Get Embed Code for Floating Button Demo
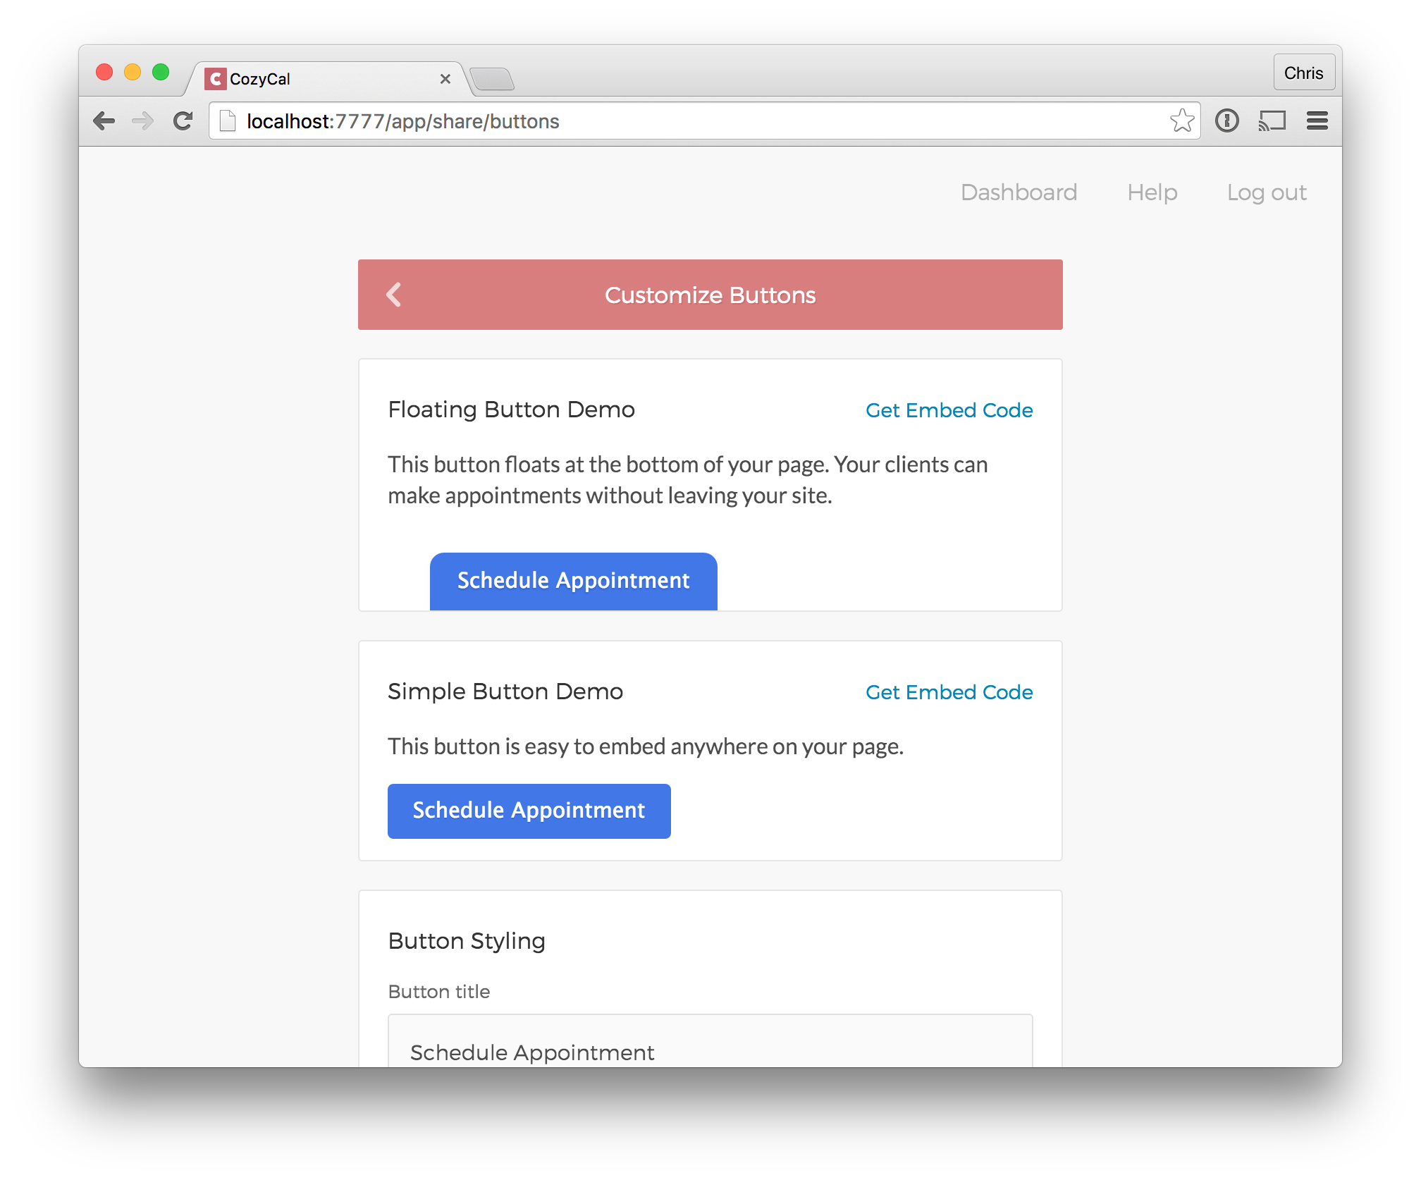The width and height of the screenshot is (1421, 1180). pos(949,410)
